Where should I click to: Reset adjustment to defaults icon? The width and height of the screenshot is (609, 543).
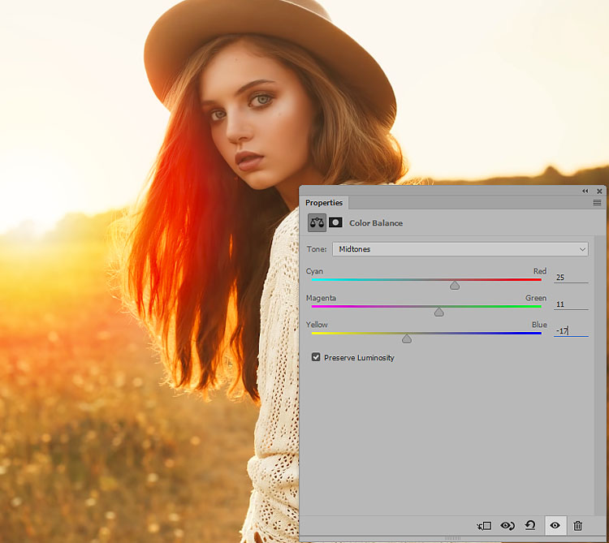point(530,525)
